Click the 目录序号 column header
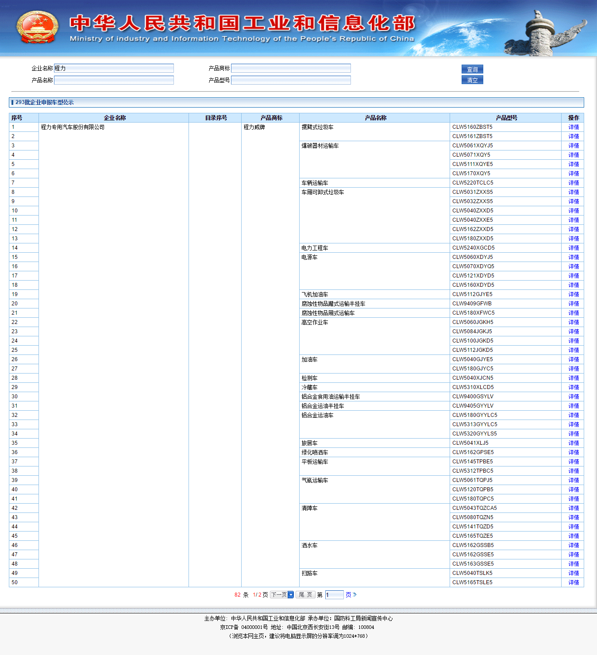597x655 pixels. click(216, 118)
